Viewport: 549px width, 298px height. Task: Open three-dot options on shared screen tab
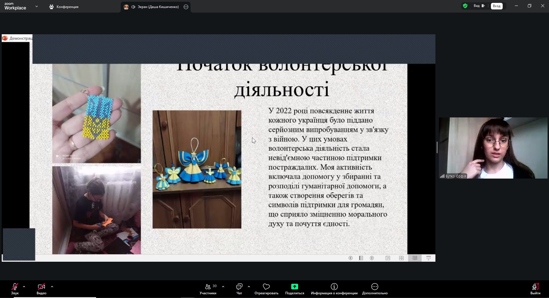186,7
